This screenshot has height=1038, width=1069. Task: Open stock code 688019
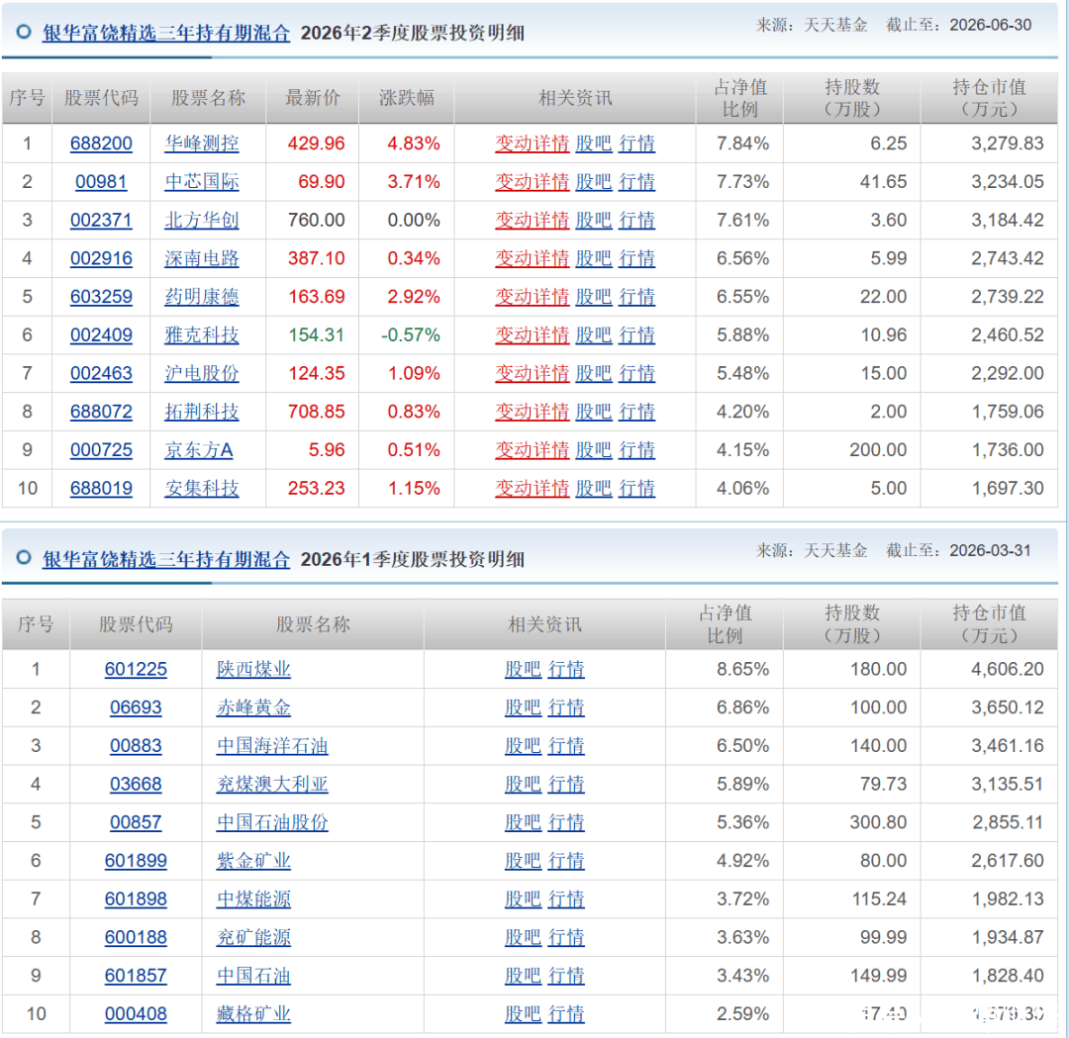coord(101,488)
